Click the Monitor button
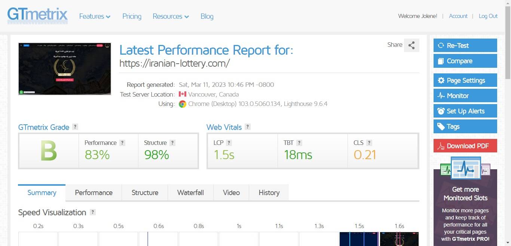The image size is (511, 246). click(465, 95)
